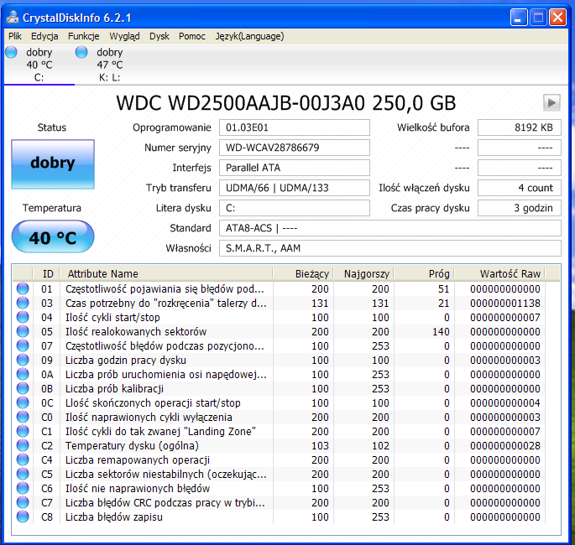Minimize the CrystalDiskInfo window
This screenshot has height=545, width=575.
[519, 18]
